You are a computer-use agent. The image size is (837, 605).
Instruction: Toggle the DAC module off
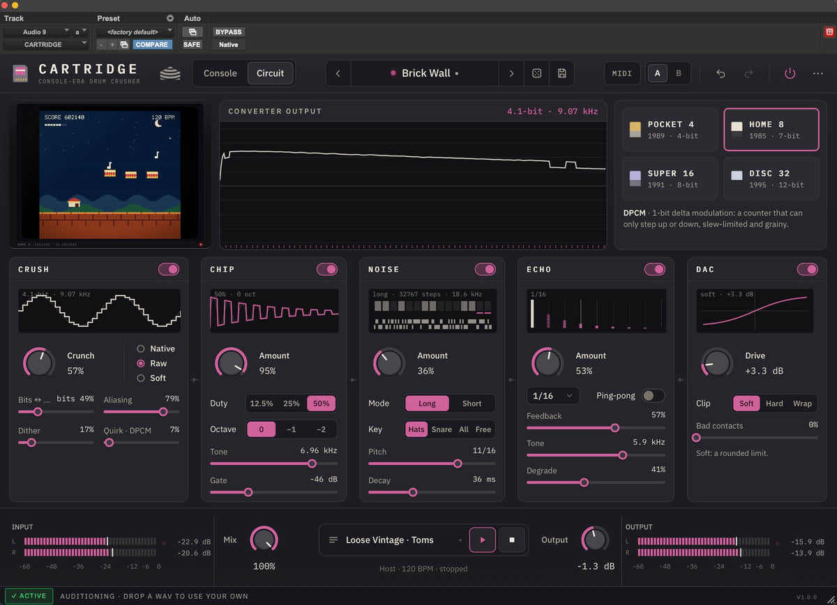(808, 269)
